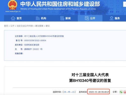Click issuing unit 住房和城乡建设部
Screen dimensions: 126x95
click(32, 45)
